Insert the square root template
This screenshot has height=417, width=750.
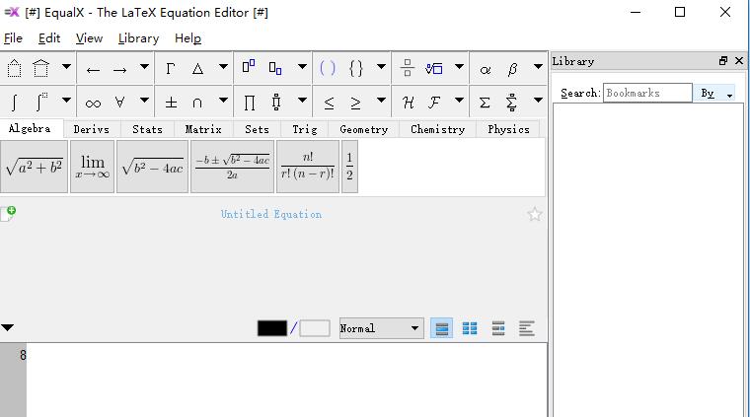pyautogui.click(x=434, y=69)
